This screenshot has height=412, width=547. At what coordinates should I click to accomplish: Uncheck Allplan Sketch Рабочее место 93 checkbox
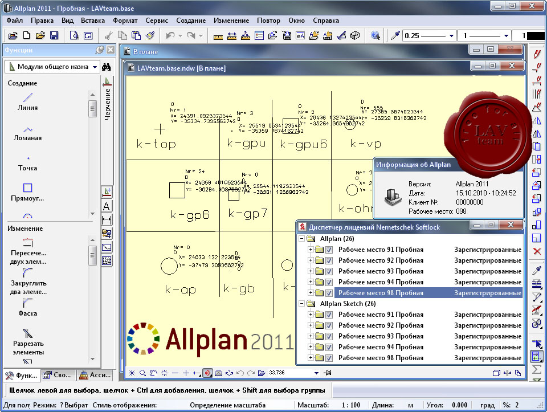coord(329,336)
